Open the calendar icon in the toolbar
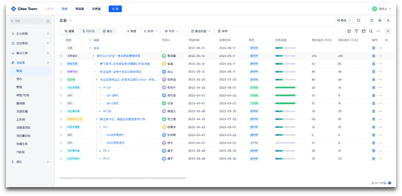The height and width of the screenshot is (196, 402). (x=364, y=31)
